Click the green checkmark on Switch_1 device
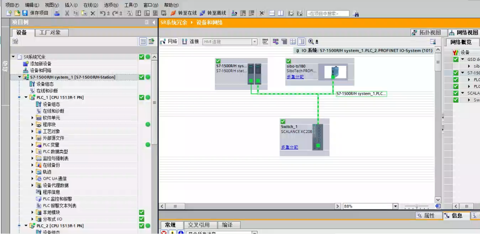Viewport: 480px width, 234px height. 283,122
